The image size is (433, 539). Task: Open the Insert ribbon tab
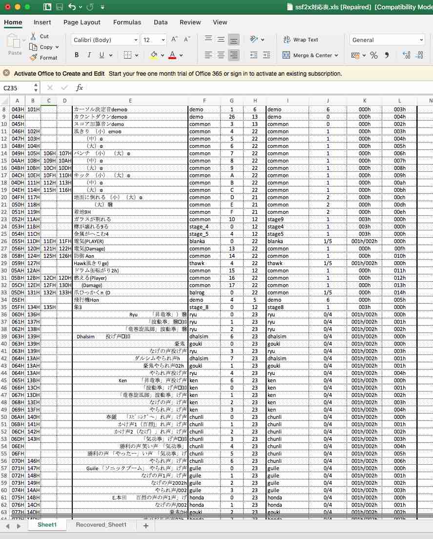(42, 22)
